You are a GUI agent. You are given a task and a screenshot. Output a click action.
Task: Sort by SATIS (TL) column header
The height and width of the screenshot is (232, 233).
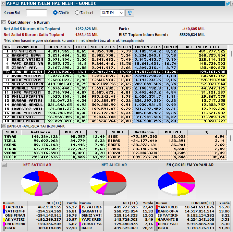point(103,47)
